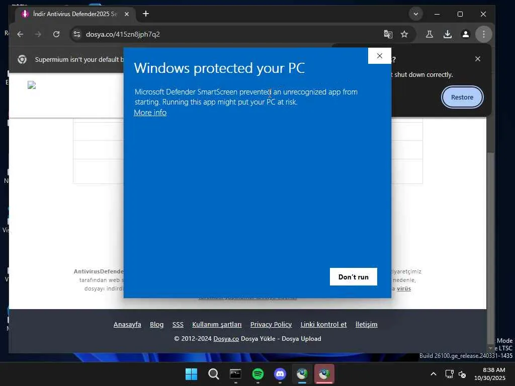515x386 pixels.
Task: Open the Anasayfa footer link
Action: (x=127, y=324)
